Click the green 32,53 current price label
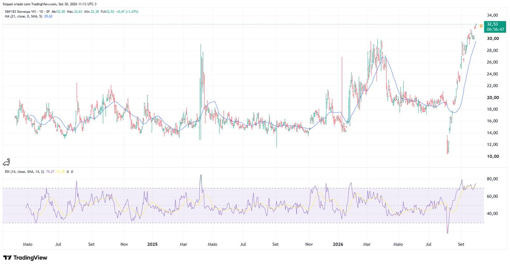 (x=496, y=27)
